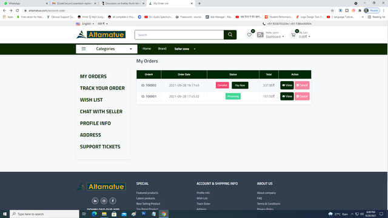Click the Altamatue header logo
The width and height of the screenshot is (388, 218).
pos(101,35)
